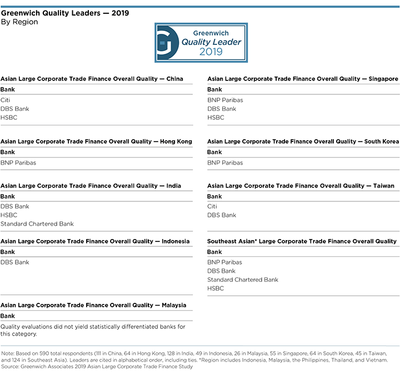
Task: Click the 'Bank' column header in the India table
Action: 8,196
